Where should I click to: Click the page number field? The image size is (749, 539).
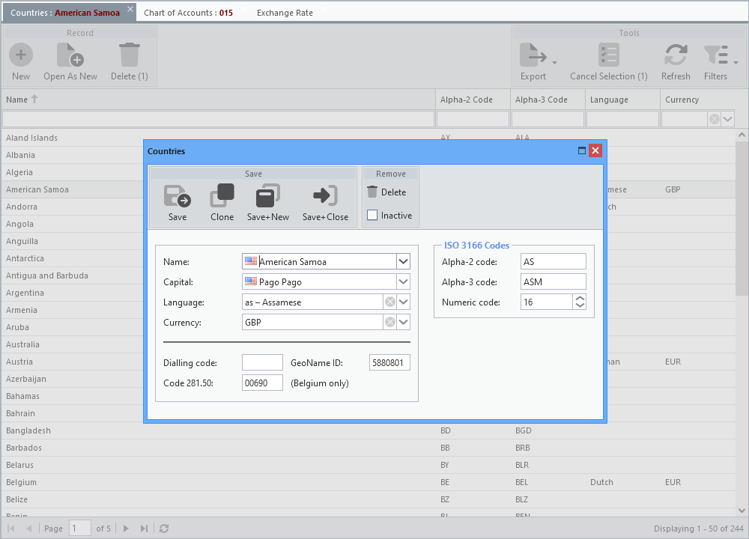pyautogui.click(x=80, y=529)
